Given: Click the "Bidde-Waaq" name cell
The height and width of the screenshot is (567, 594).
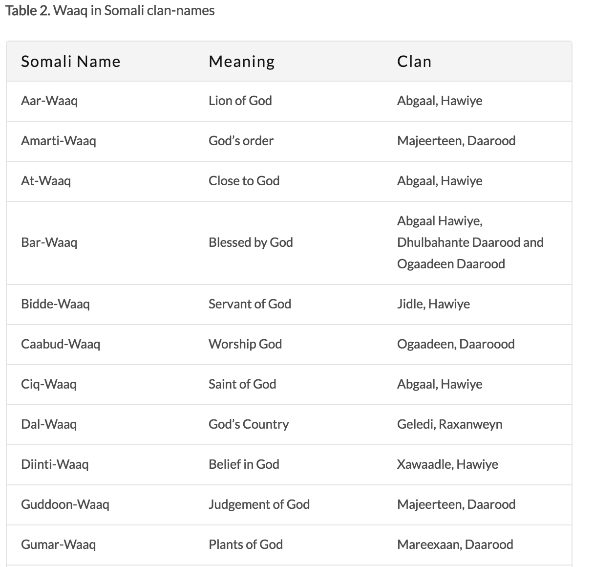Looking at the screenshot, I should (55, 304).
